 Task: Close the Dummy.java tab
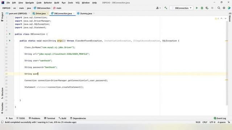pos(94,13)
